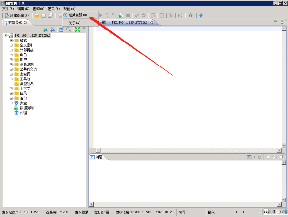Expand the 全文索引 folder node

(x=11, y=45)
